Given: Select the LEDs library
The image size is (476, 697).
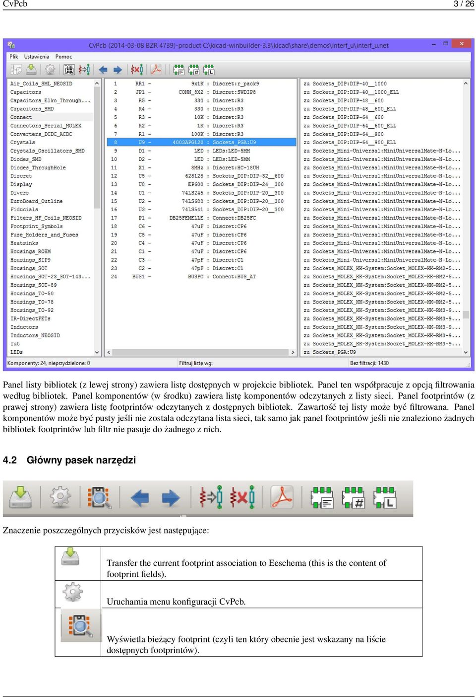Looking at the screenshot, I should tap(51, 352).
